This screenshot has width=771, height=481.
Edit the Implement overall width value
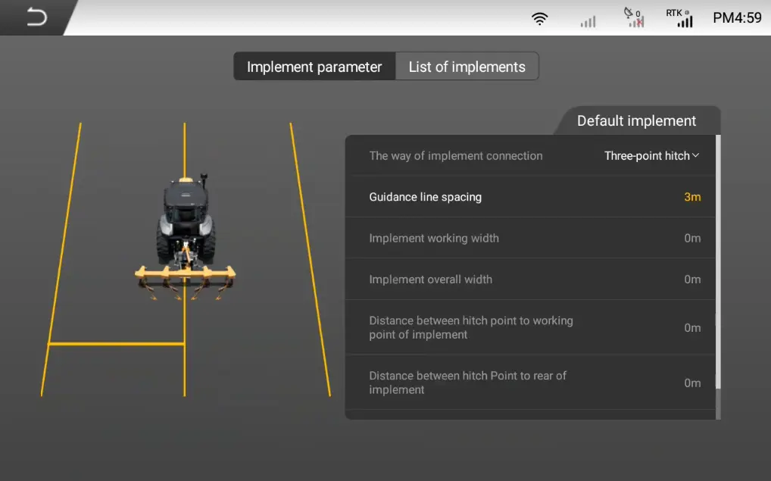click(691, 279)
